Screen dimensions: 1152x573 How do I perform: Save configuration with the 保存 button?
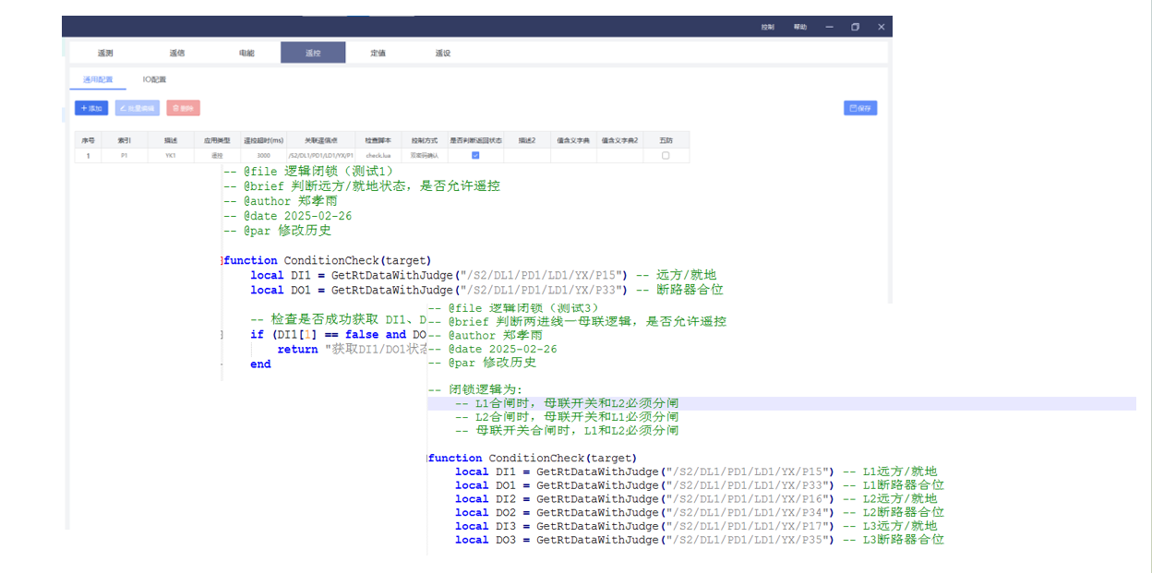(860, 108)
